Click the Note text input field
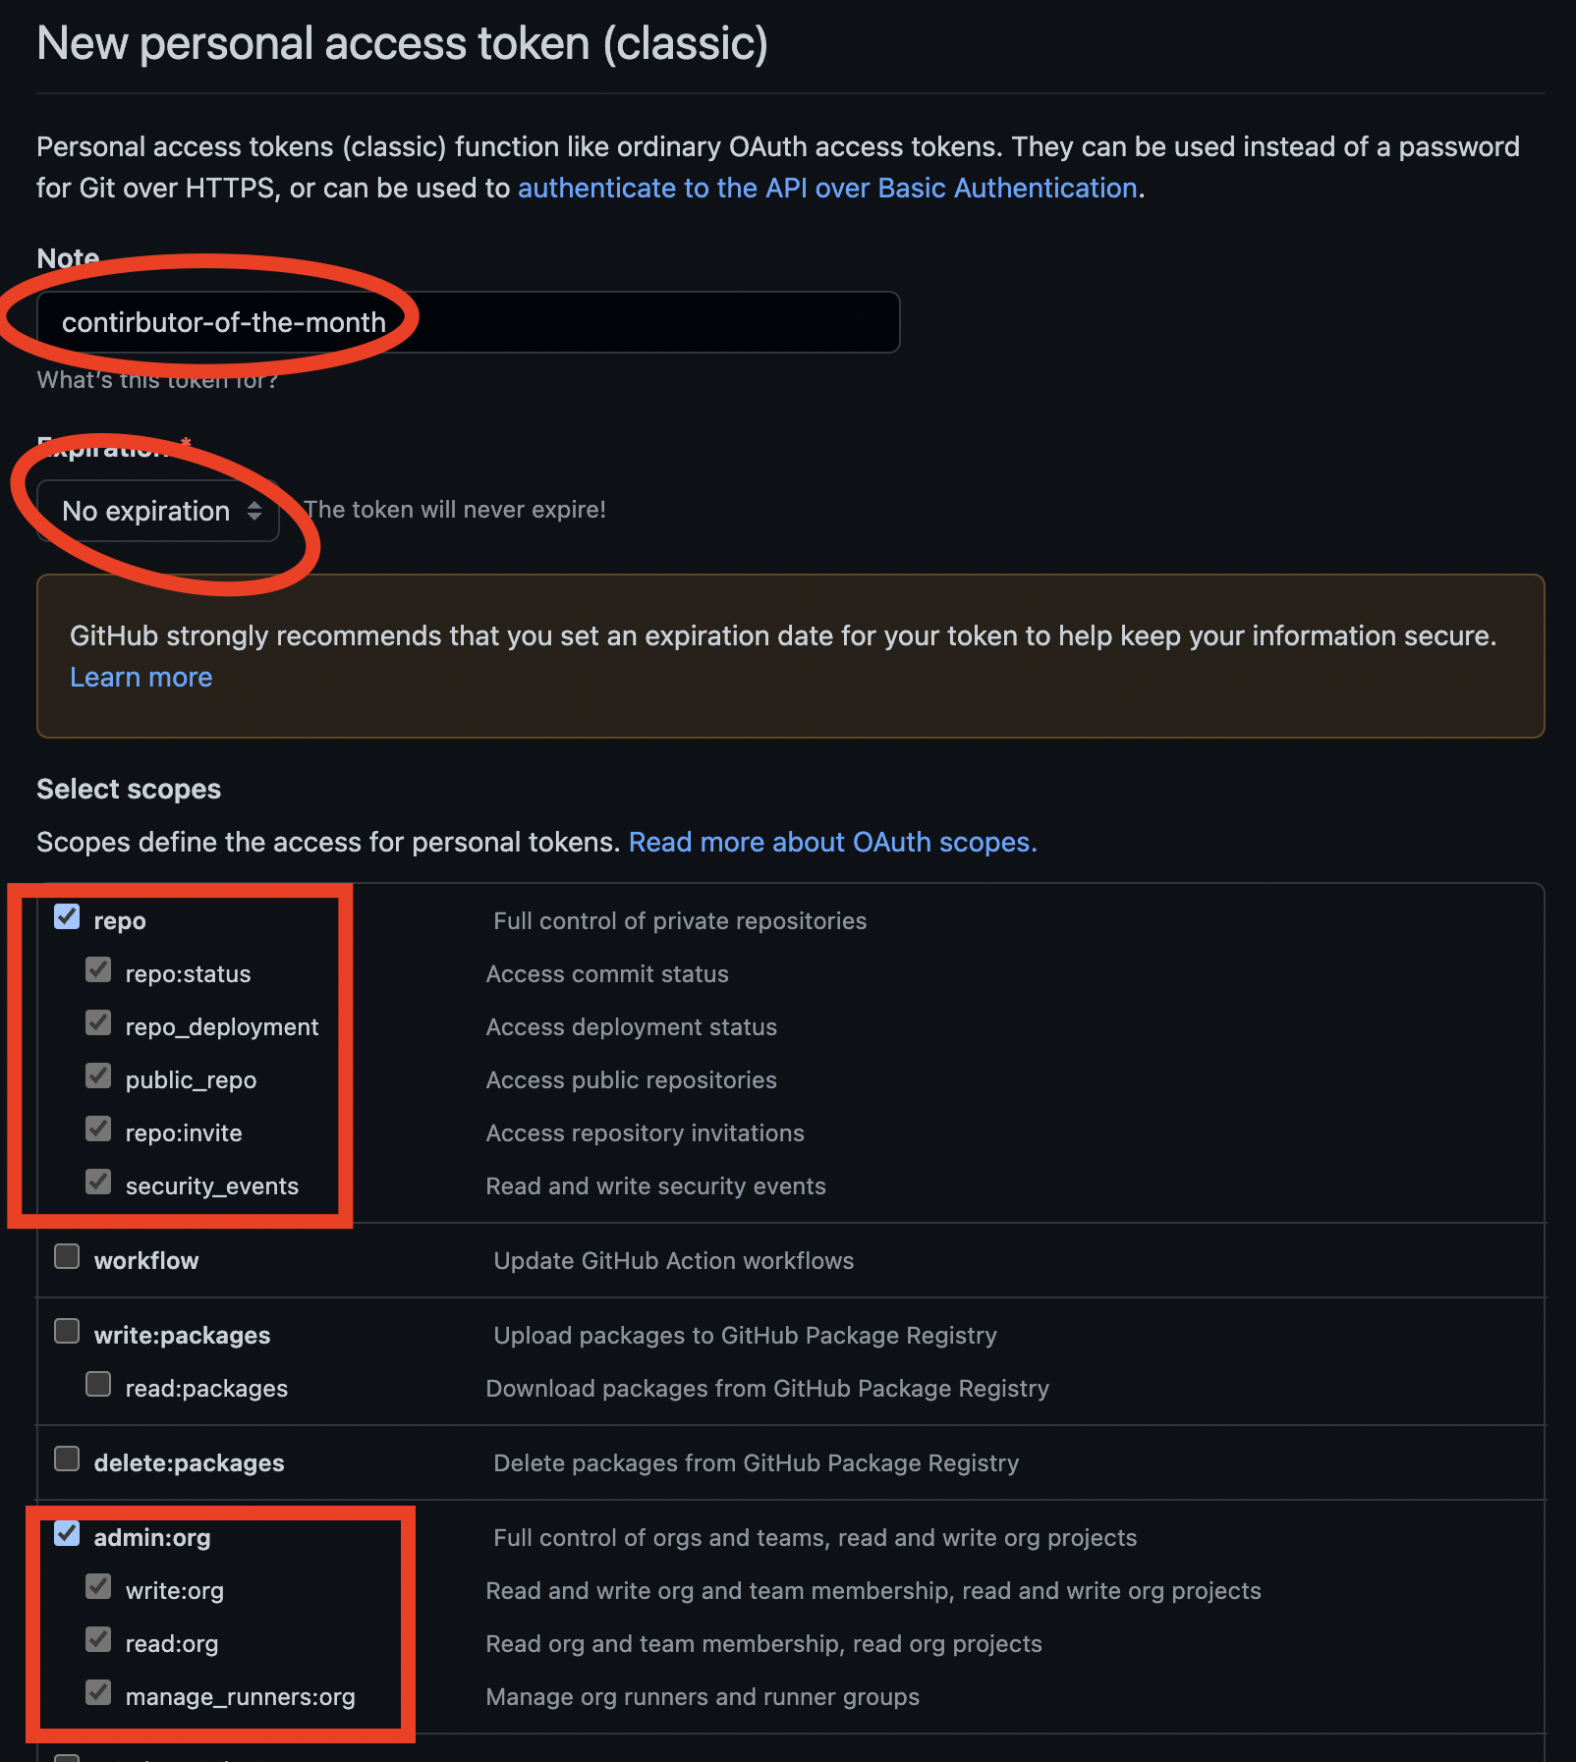 [x=468, y=322]
